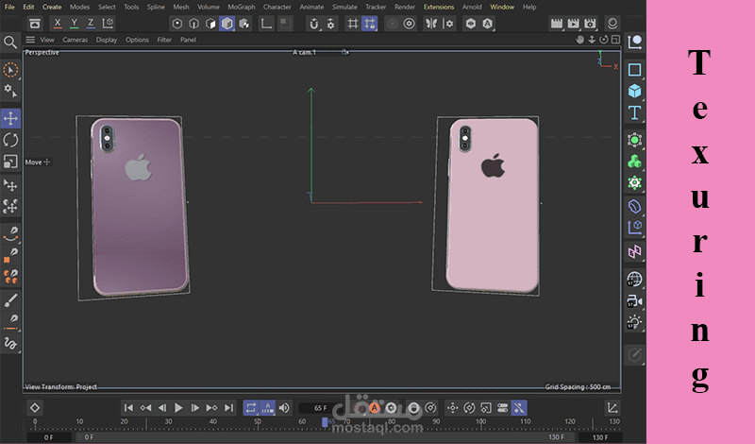Image resolution: width=755 pixels, height=444 pixels.
Task: Click the symmetry butterfly icon
Action: tap(431, 23)
